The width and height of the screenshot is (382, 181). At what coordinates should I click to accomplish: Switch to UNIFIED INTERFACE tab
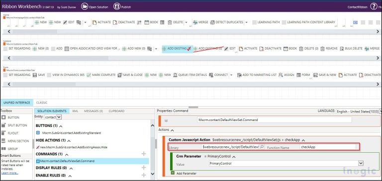[x=17, y=103]
